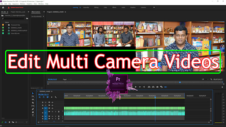The image size is (226, 127).
Task: Click Step Forward One Frame button
Action: click(140, 87)
